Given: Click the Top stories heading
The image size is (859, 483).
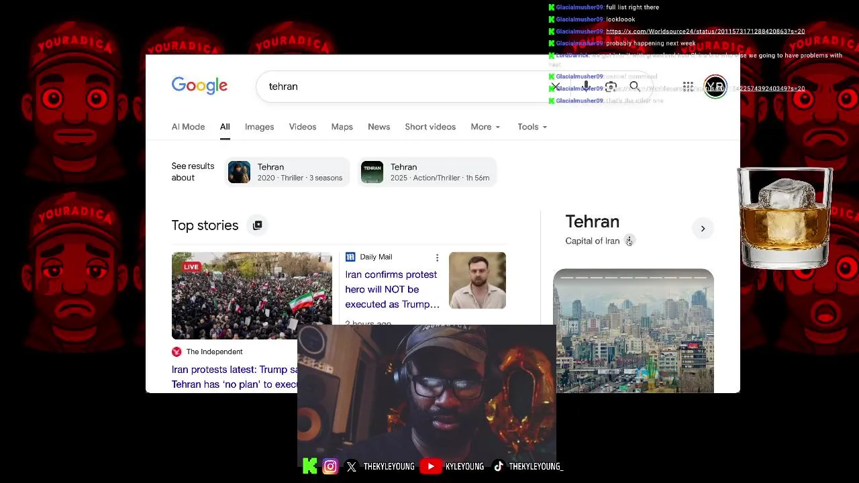Looking at the screenshot, I should 205,225.
